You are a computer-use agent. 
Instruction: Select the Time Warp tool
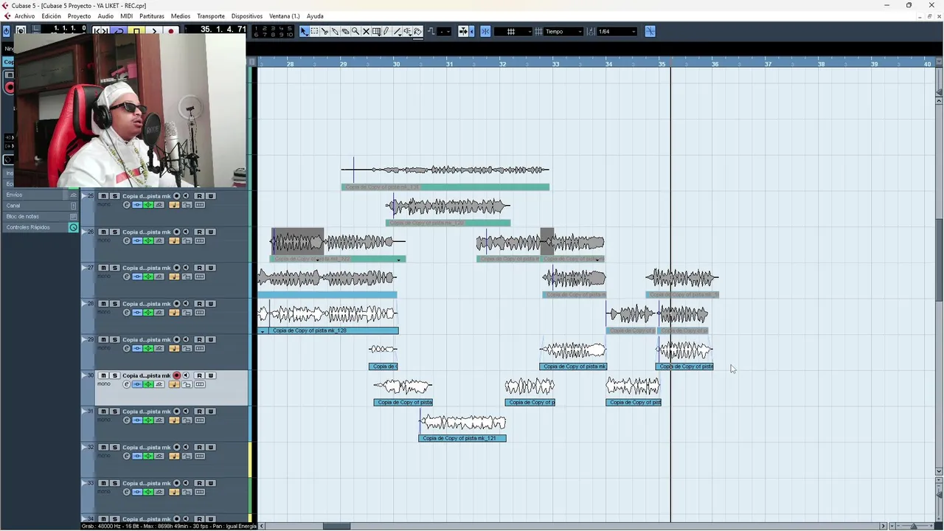tap(376, 31)
